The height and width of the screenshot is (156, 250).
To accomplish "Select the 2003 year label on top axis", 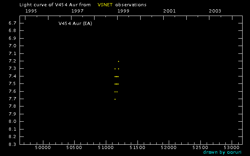I will coord(215,11).
